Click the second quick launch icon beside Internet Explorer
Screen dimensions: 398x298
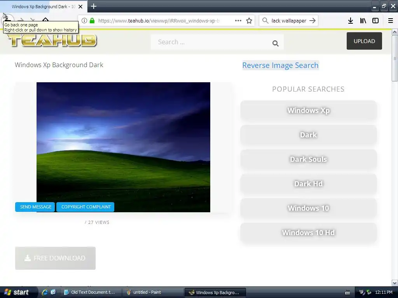click(53, 292)
